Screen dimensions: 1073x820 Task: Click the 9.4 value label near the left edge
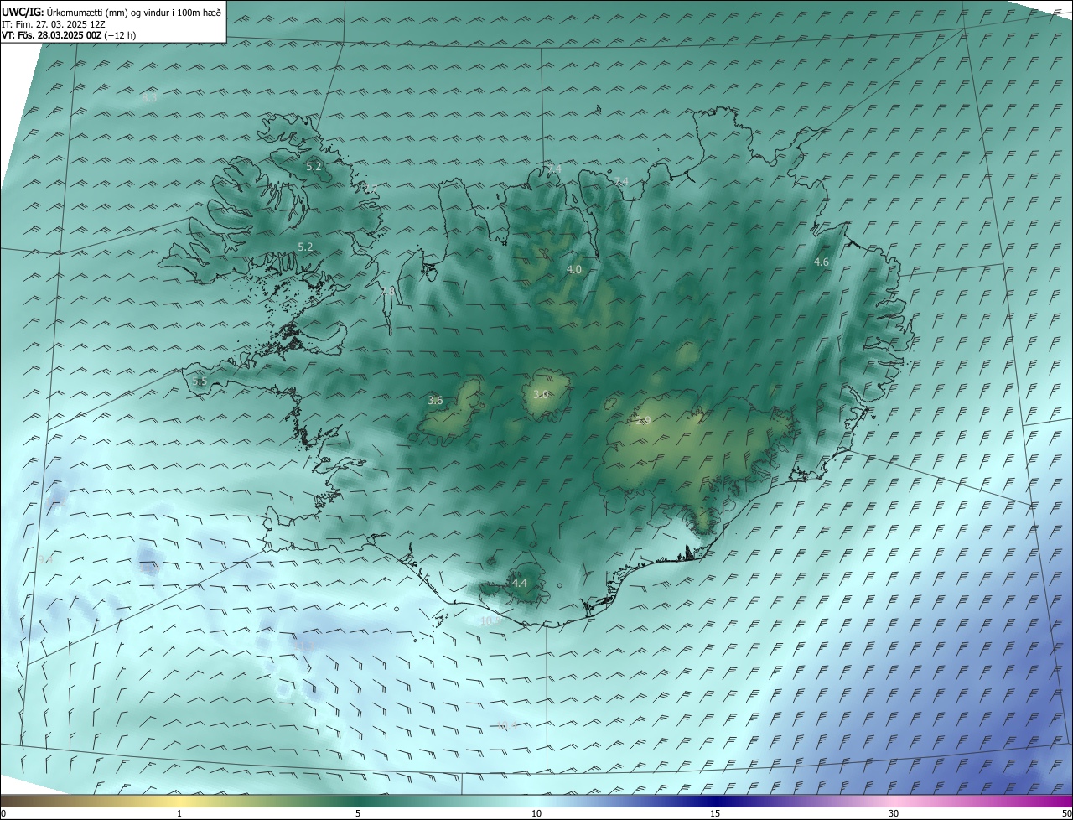[45, 559]
